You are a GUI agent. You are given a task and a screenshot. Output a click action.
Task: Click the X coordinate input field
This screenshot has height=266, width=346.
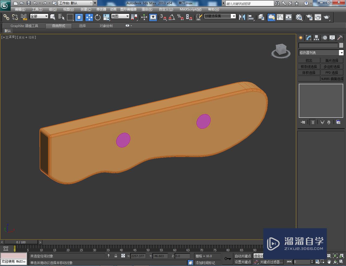pyautogui.click(x=138, y=256)
